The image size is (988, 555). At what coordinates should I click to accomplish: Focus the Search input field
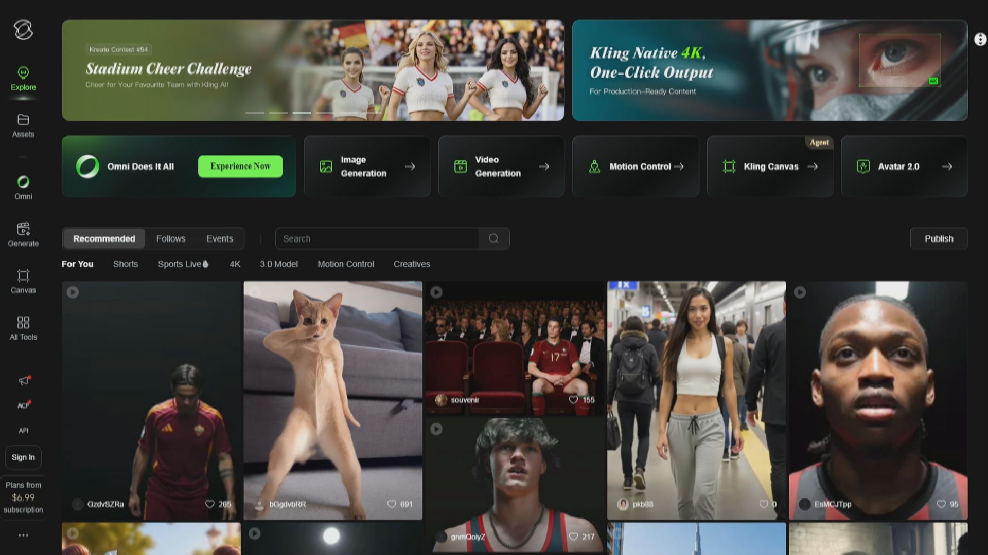(377, 238)
